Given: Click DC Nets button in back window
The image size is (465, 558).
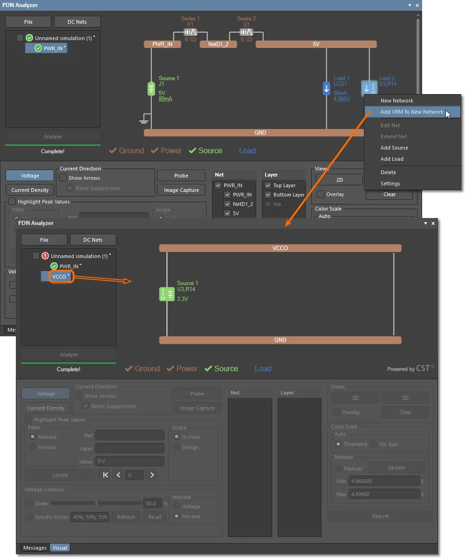Looking at the screenshot, I should click(x=77, y=22).
